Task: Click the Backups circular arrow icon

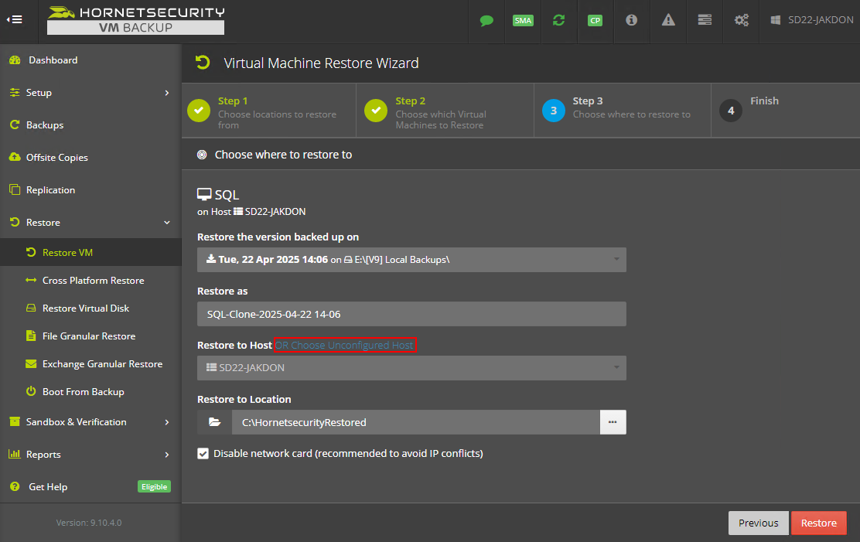Action: (x=15, y=124)
